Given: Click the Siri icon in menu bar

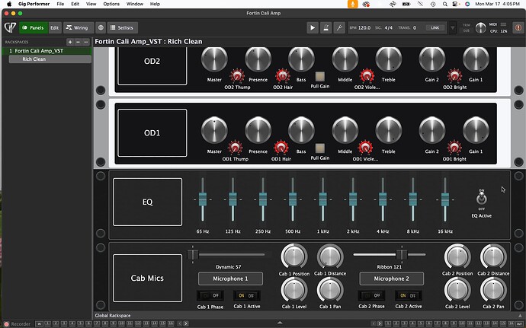Looking at the screenshot, I should (x=467, y=4).
